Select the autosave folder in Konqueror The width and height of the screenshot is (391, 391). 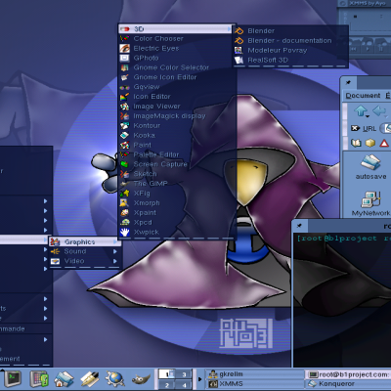click(x=370, y=167)
